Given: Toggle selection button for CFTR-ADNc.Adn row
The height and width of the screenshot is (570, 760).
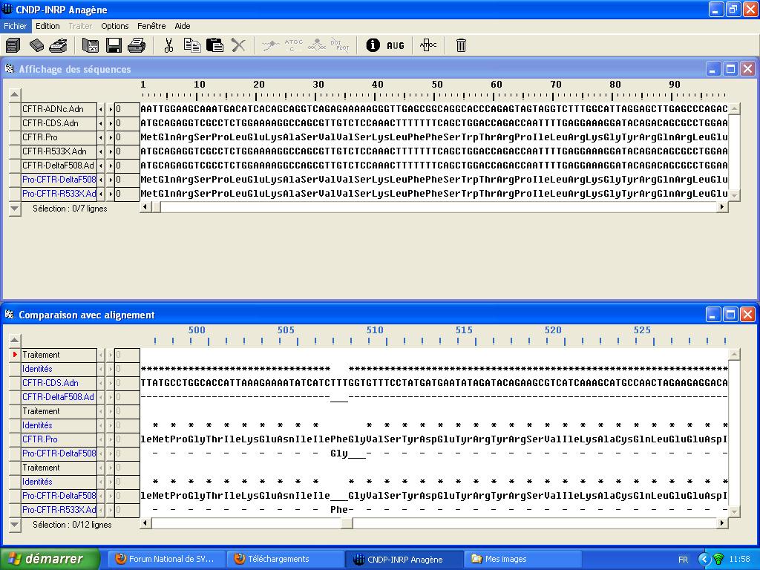Looking at the screenshot, I should 15,109.
